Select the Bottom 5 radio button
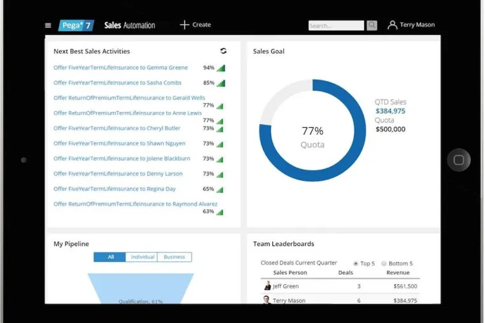 pyautogui.click(x=384, y=264)
